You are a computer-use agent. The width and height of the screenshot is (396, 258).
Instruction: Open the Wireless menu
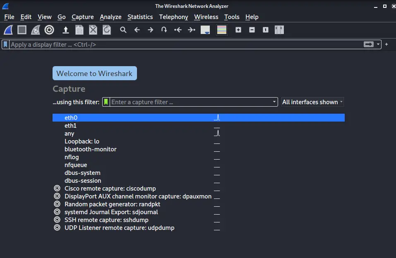[x=206, y=17]
